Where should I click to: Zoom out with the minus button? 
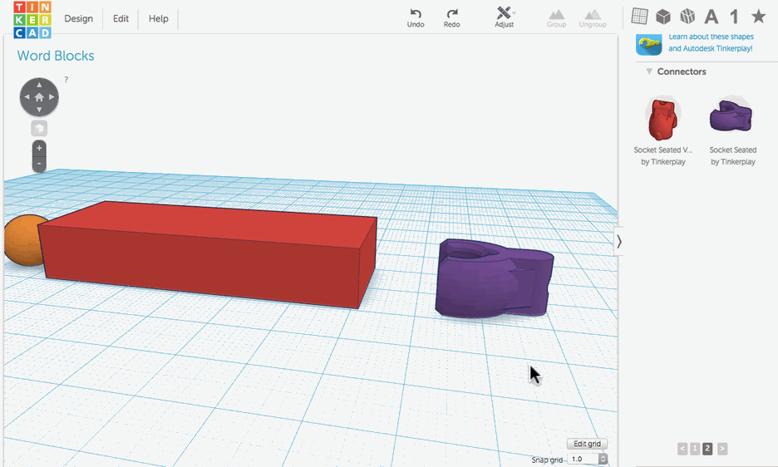tap(39, 163)
